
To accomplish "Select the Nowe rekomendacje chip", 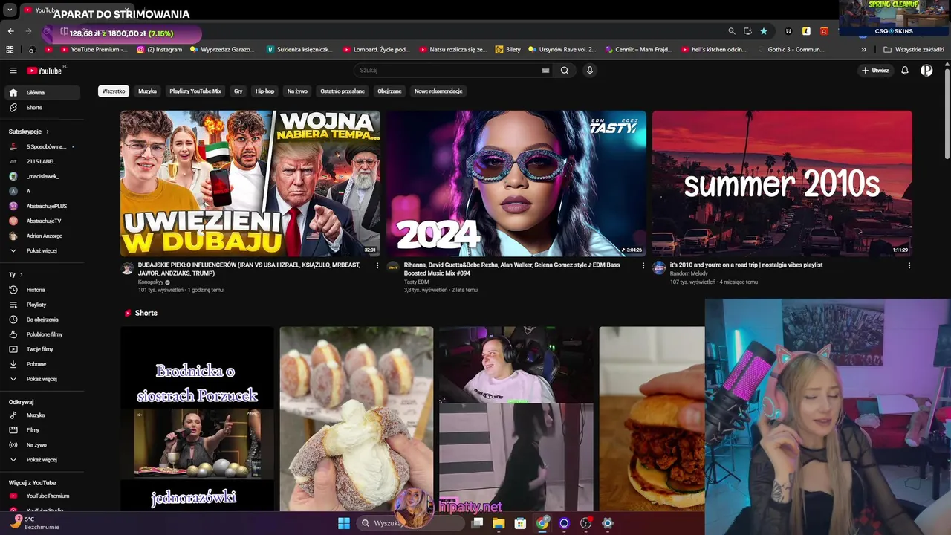I will [438, 91].
